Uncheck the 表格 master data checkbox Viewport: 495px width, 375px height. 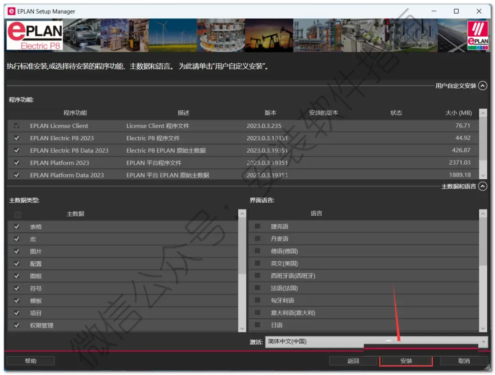(17, 226)
